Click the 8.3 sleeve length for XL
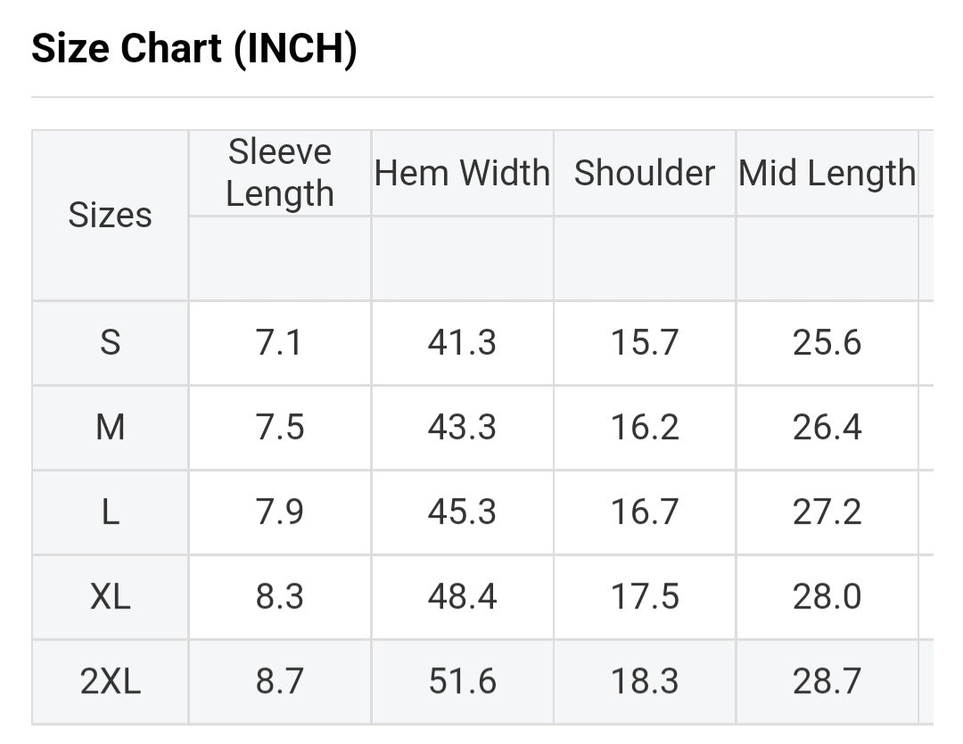This screenshot has width=963, height=744. (280, 596)
